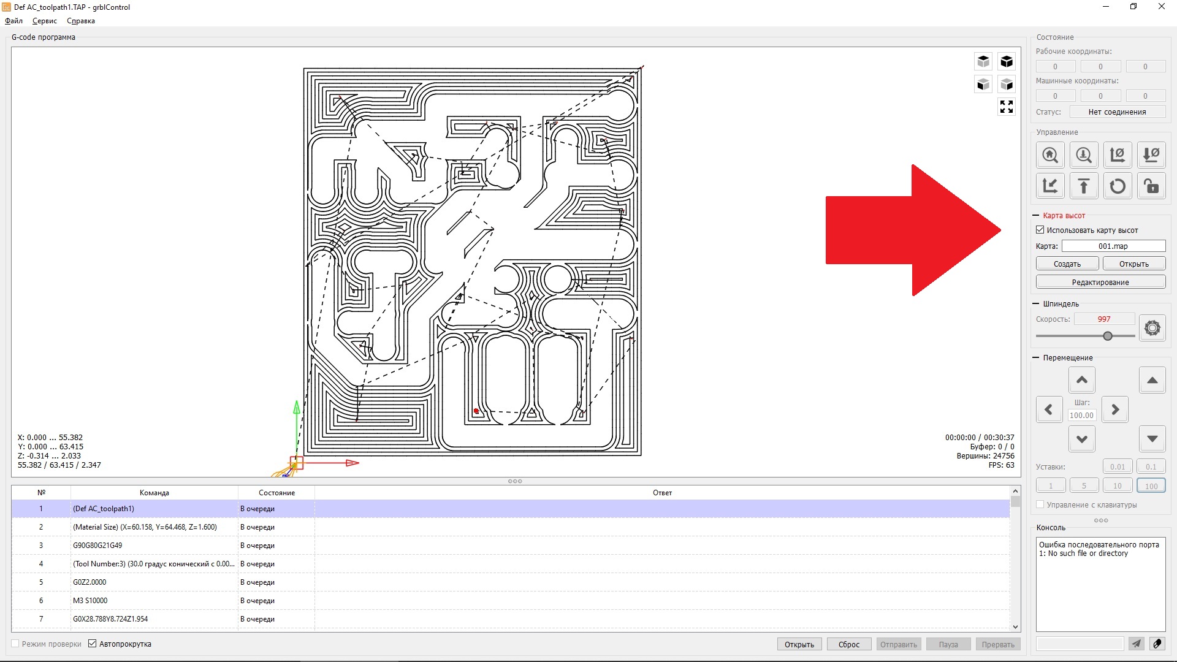Image resolution: width=1177 pixels, height=662 pixels.
Task: Uncheck Использовать карту высот checkbox
Action: click(x=1040, y=230)
